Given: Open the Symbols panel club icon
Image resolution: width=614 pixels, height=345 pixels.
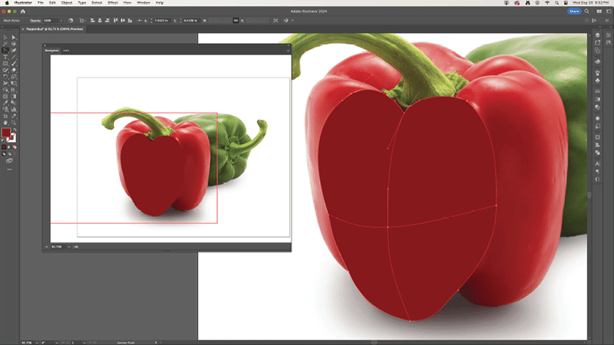Looking at the screenshot, I should (x=598, y=80).
